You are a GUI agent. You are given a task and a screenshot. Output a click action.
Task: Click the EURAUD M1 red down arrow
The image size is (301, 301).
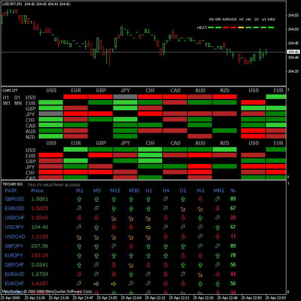coord(79,274)
